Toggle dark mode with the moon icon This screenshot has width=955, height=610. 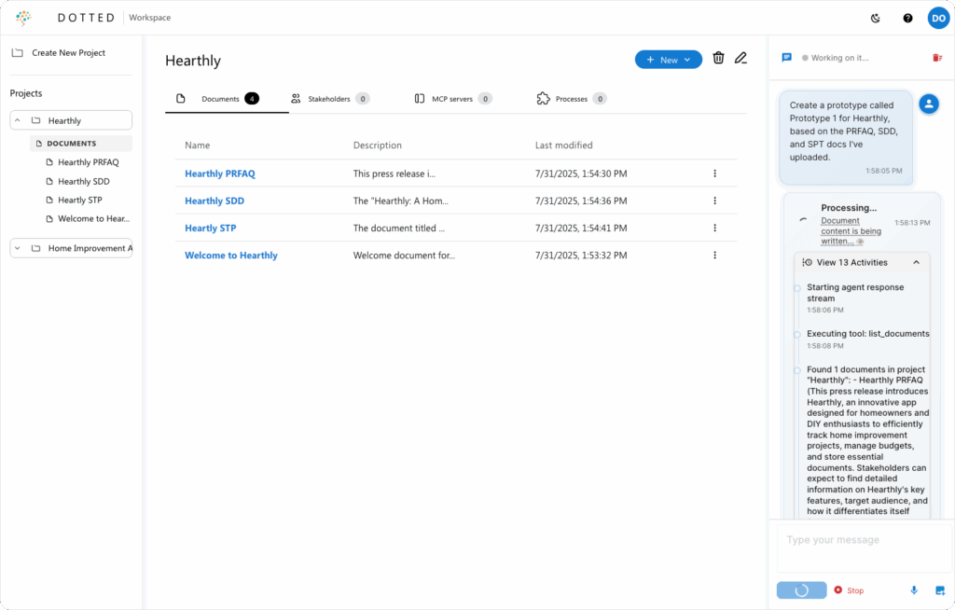[875, 18]
